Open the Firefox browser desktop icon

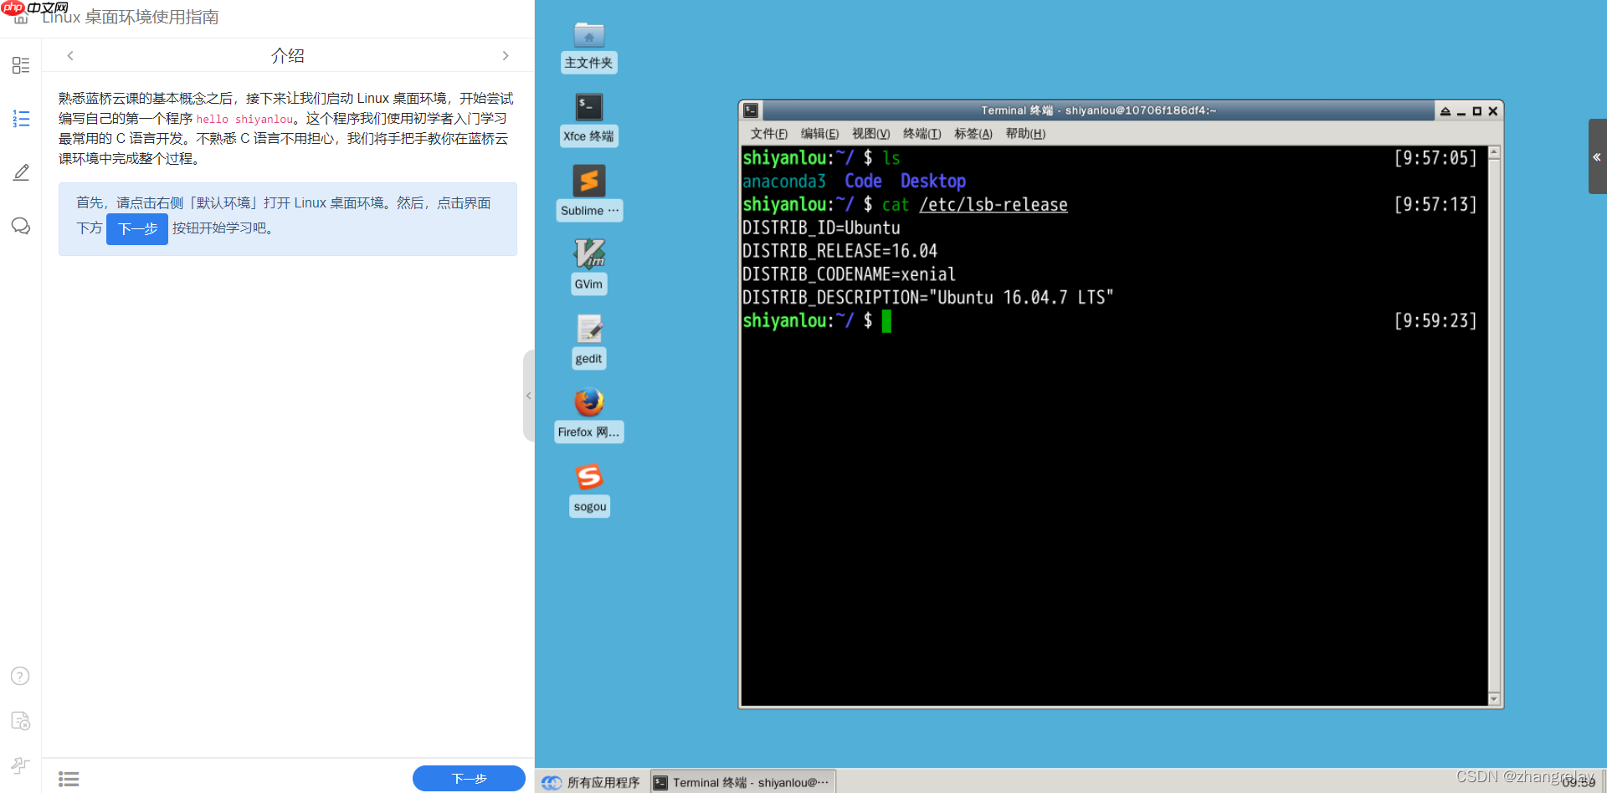point(588,402)
